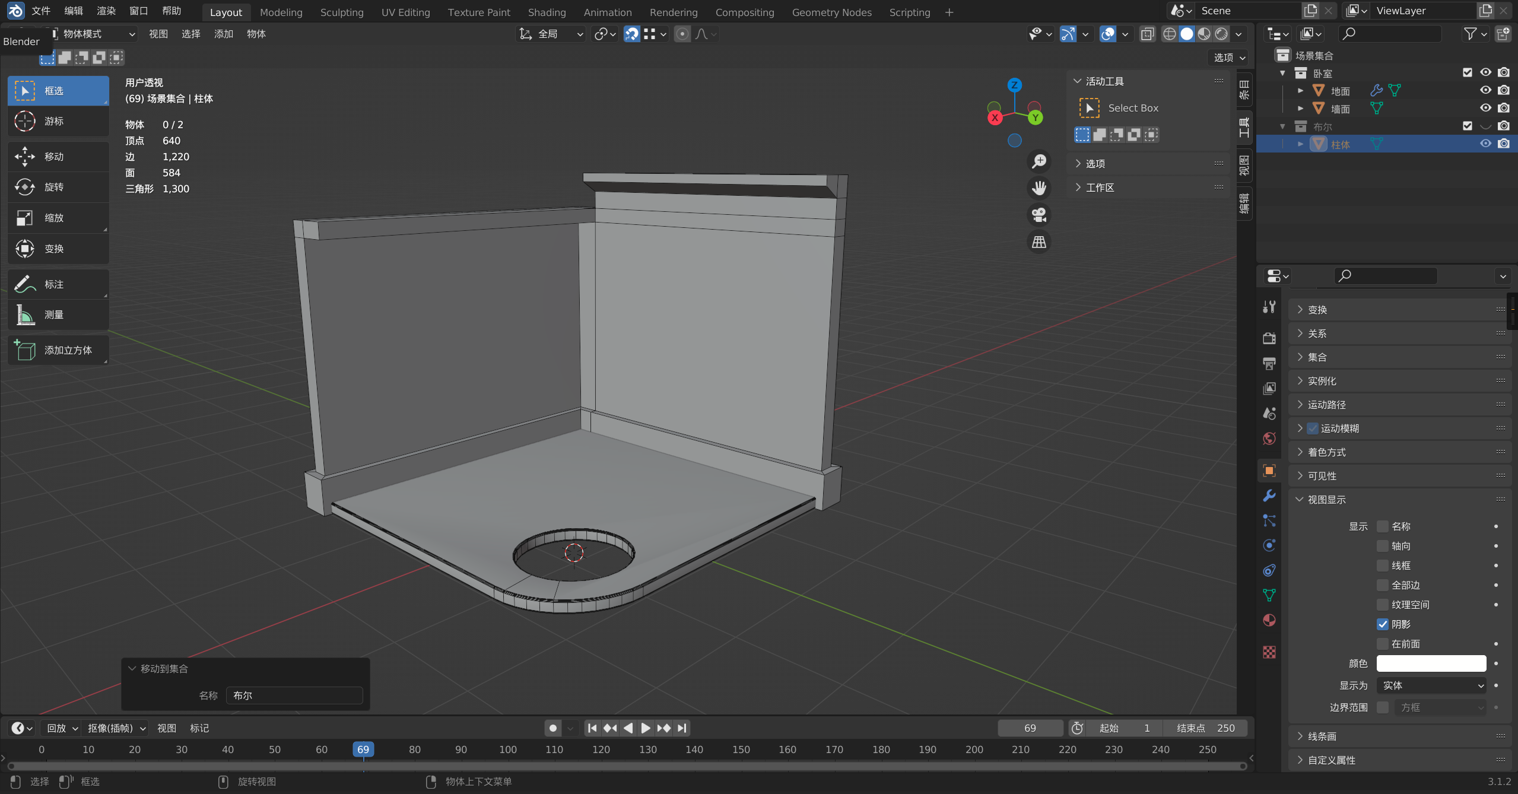Toggle perspective/orthographic grid icon
This screenshot has width=1518, height=794.
click(1039, 242)
